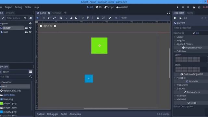The image size is (208, 117).
Task: Expand the Angular section
Action: coord(181,40)
